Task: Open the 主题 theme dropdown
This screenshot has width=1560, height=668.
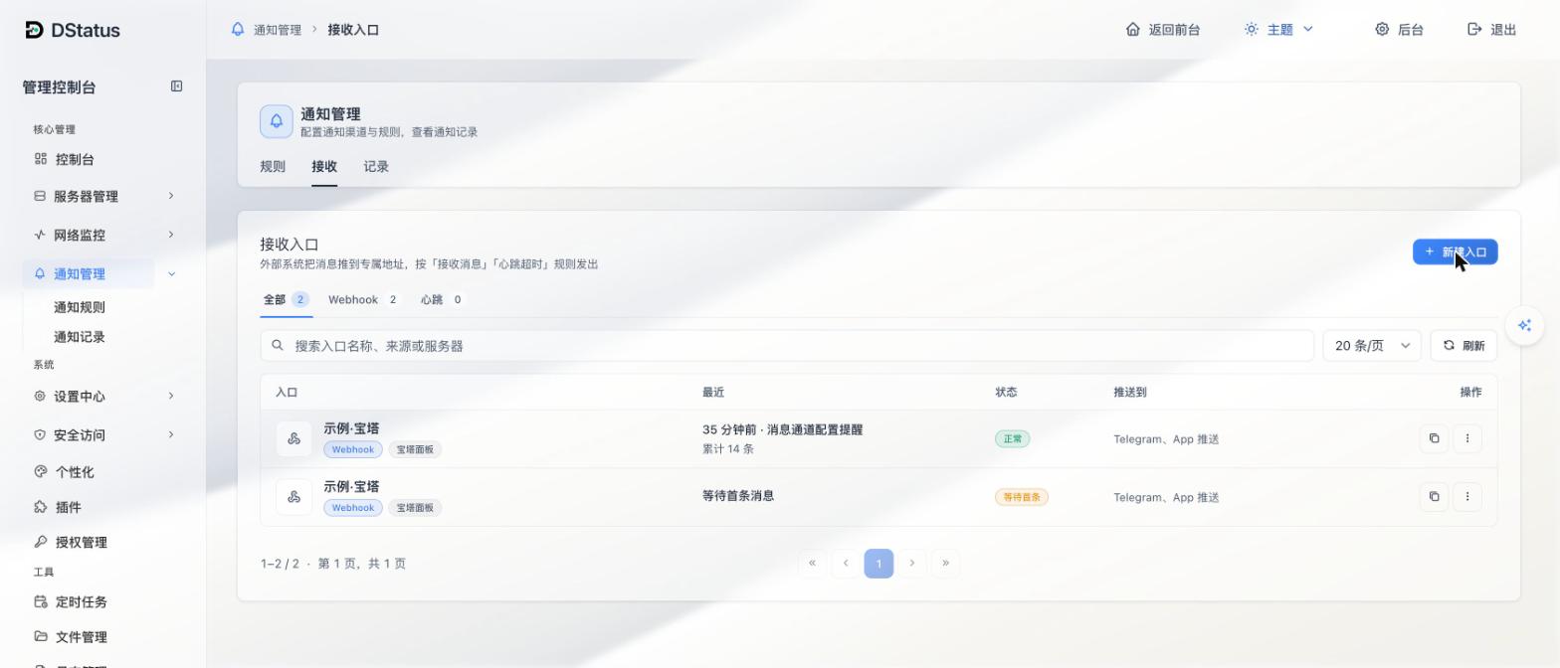Action: tap(1278, 30)
